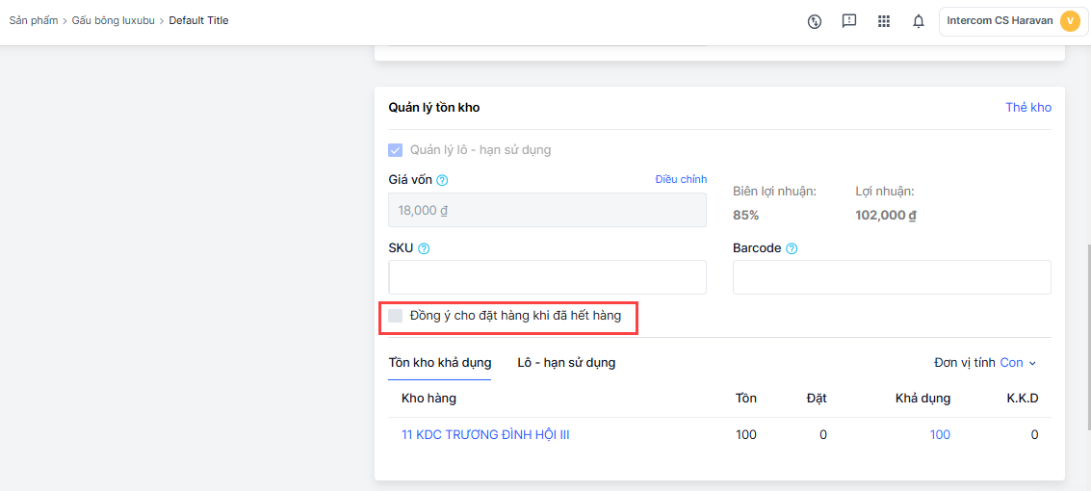1091x491 pixels.
Task: Open the apps grid launcher
Action: 884,21
